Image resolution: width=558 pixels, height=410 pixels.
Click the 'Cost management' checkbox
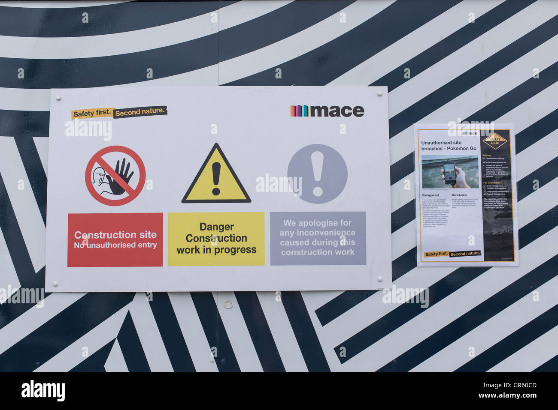485,186
